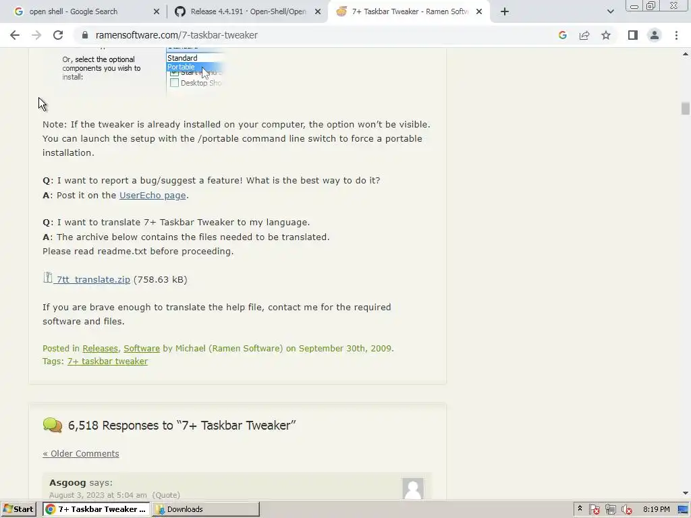
Task: Show hidden system tray icons
Action: click(580, 509)
